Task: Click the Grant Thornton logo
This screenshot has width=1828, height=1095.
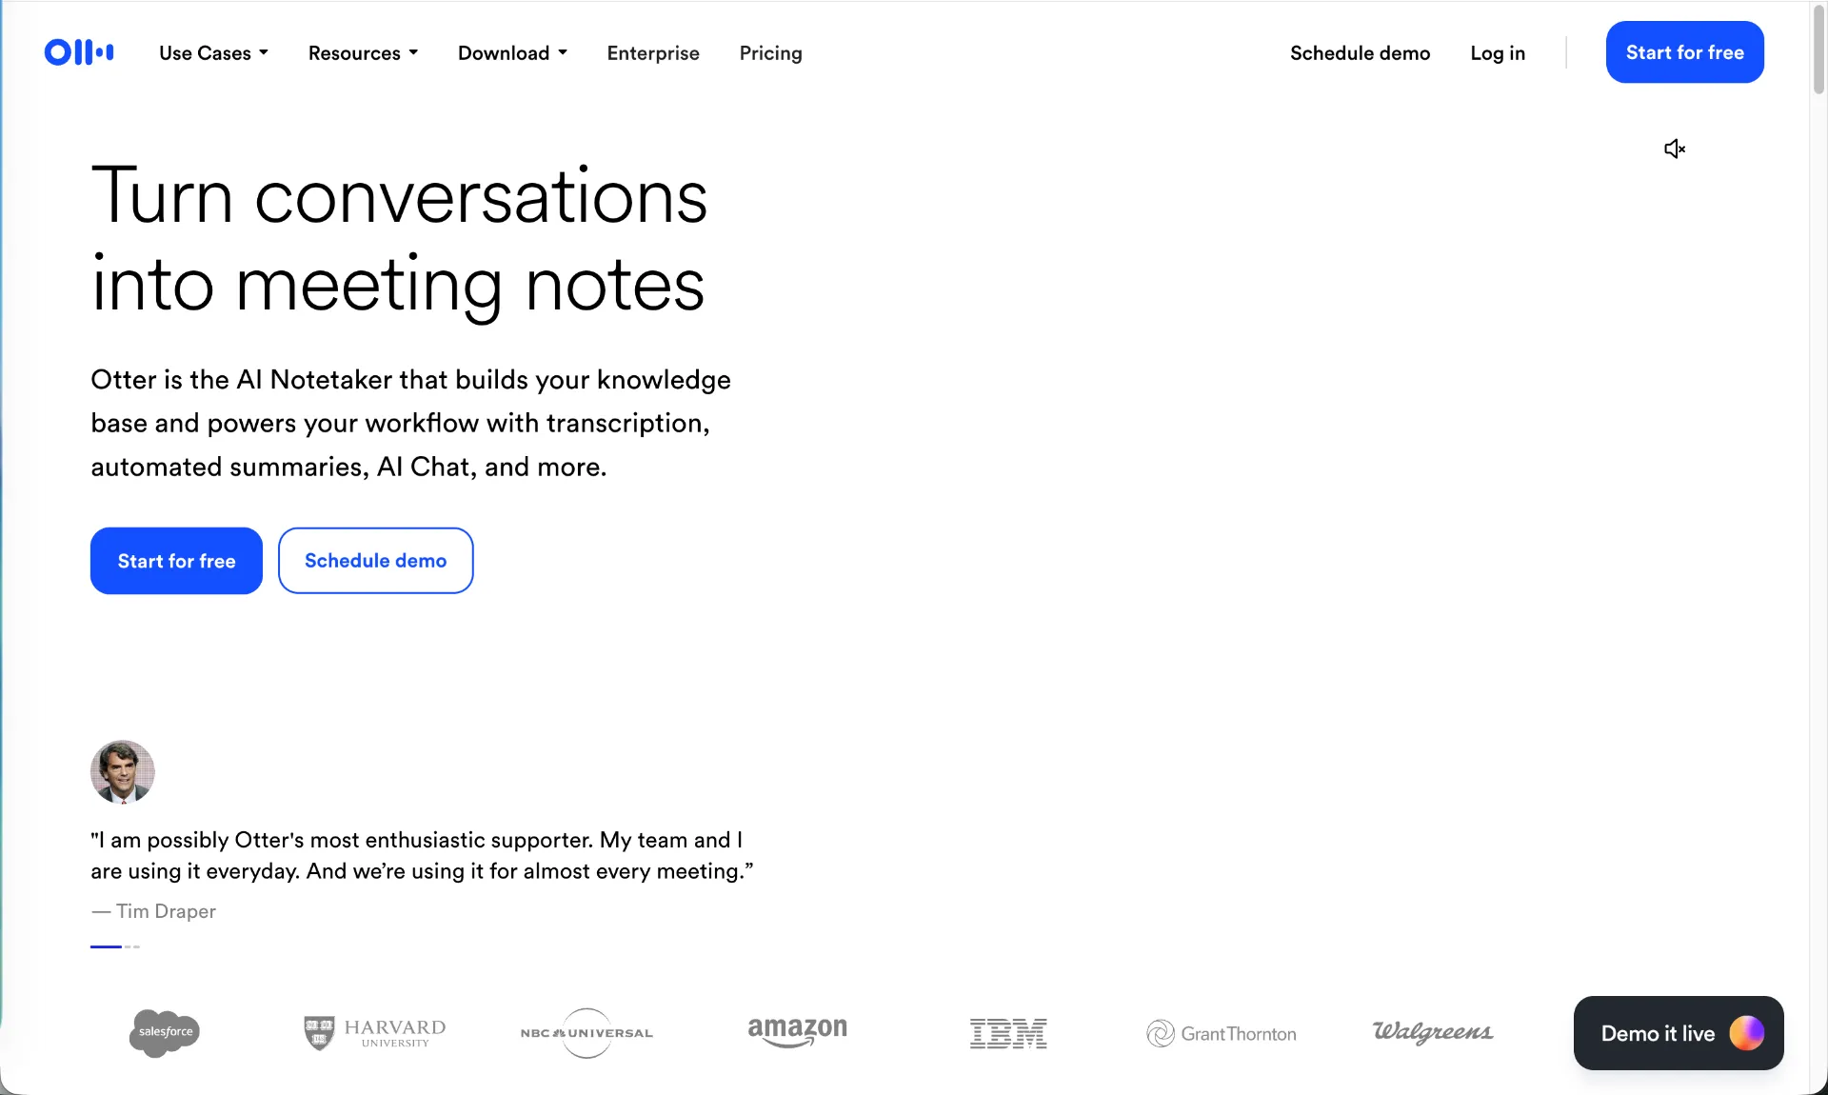Action: pyautogui.click(x=1222, y=1033)
